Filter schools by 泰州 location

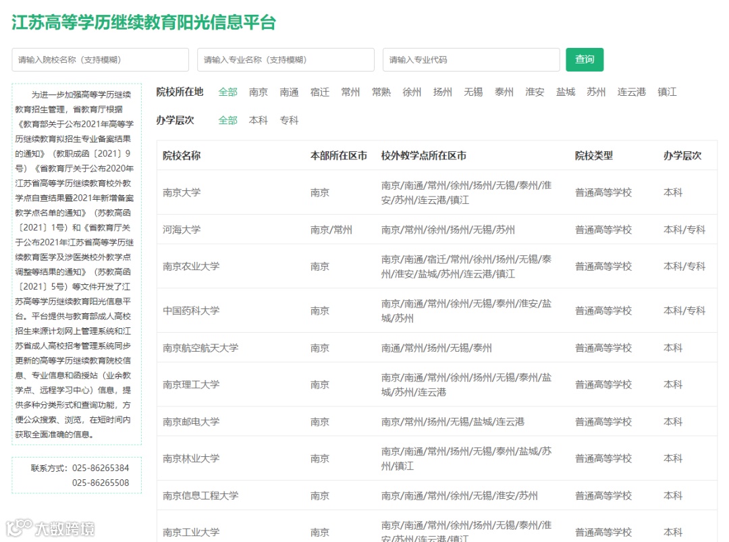(x=504, y=92)
